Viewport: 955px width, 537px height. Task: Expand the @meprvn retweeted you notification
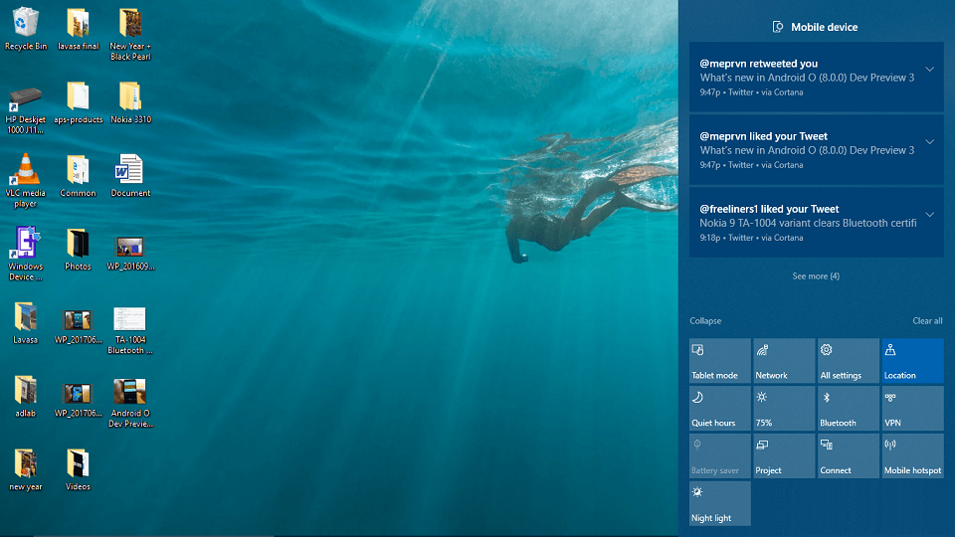pos(929,70)
